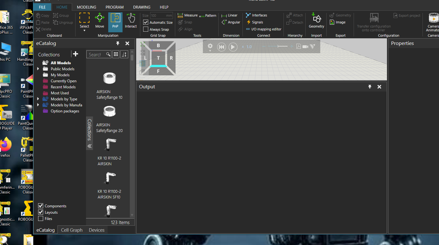The width and height of the screenshot is (439, 245).
Task: Expand the Models by Manufacturer node
Action: (x=38, y=105)
